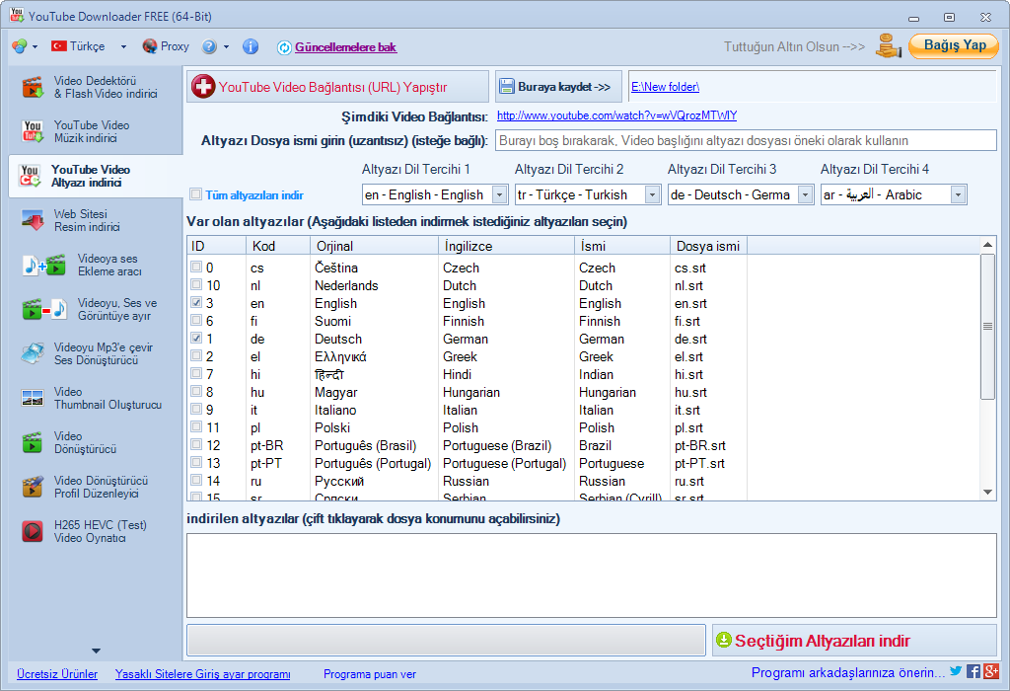Image resolution: width=1010 pixels, height=691 pixels.
Task: Click the Twitter share icon
Action: (956, 671)
